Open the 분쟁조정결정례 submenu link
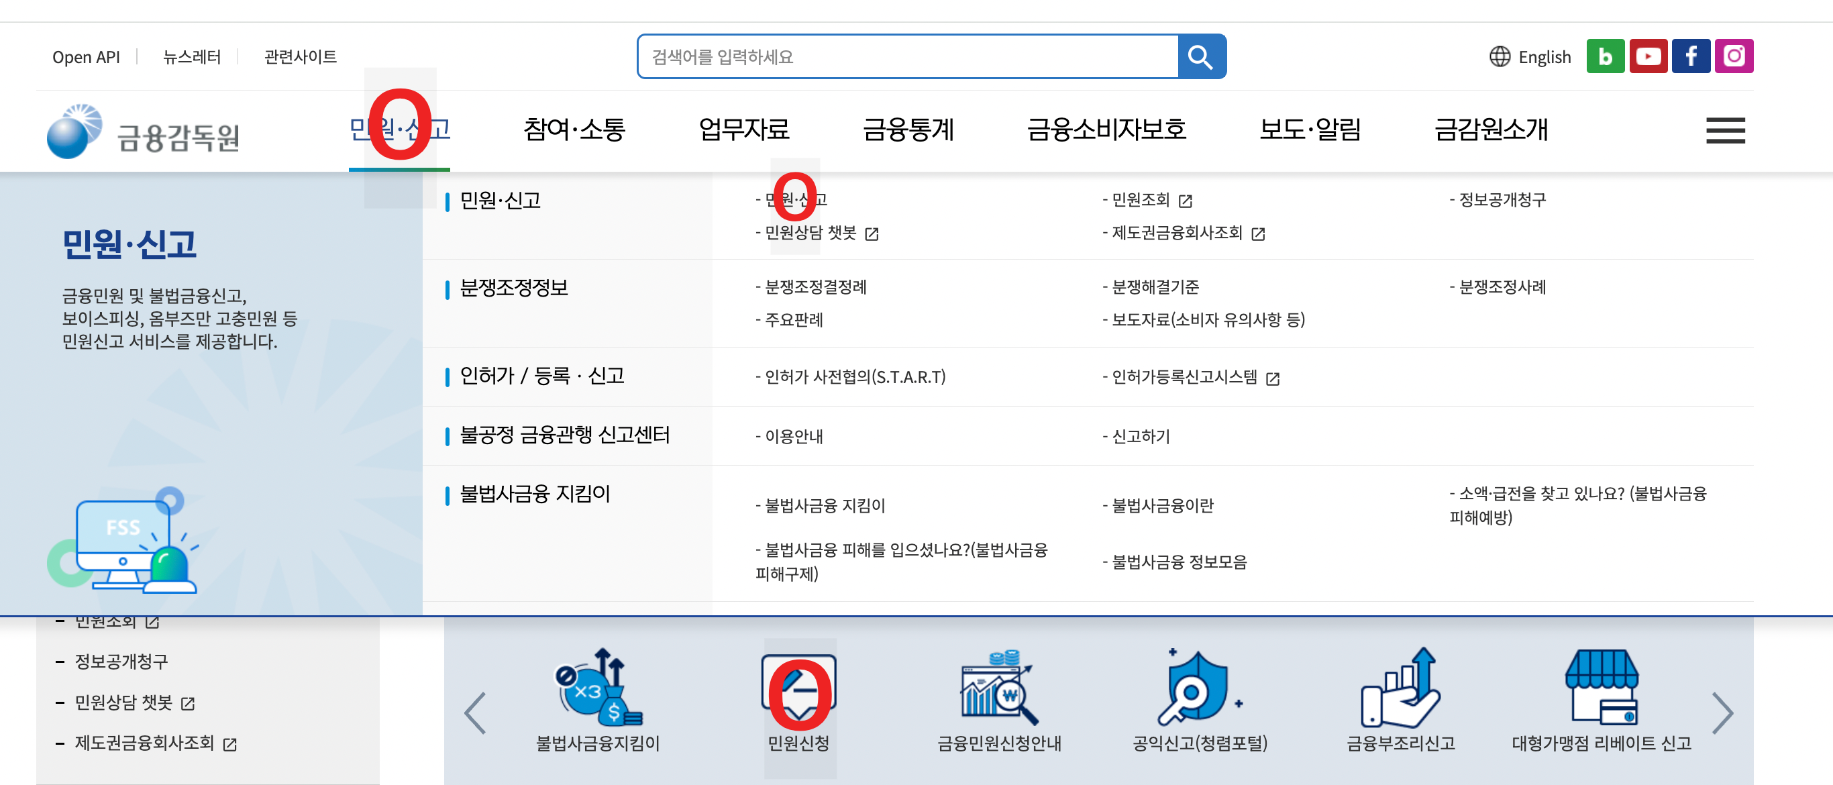Viewport: 1833px width, 785px height. tap(815, 286)
